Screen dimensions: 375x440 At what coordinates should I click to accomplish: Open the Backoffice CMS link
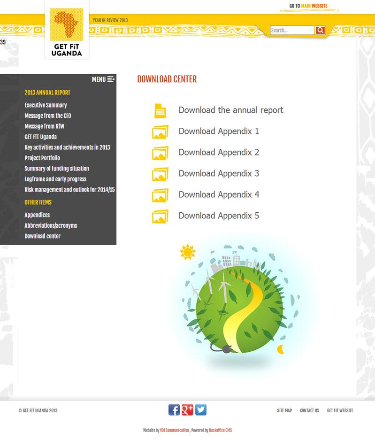pyautogui.click(x=221, y=431)
